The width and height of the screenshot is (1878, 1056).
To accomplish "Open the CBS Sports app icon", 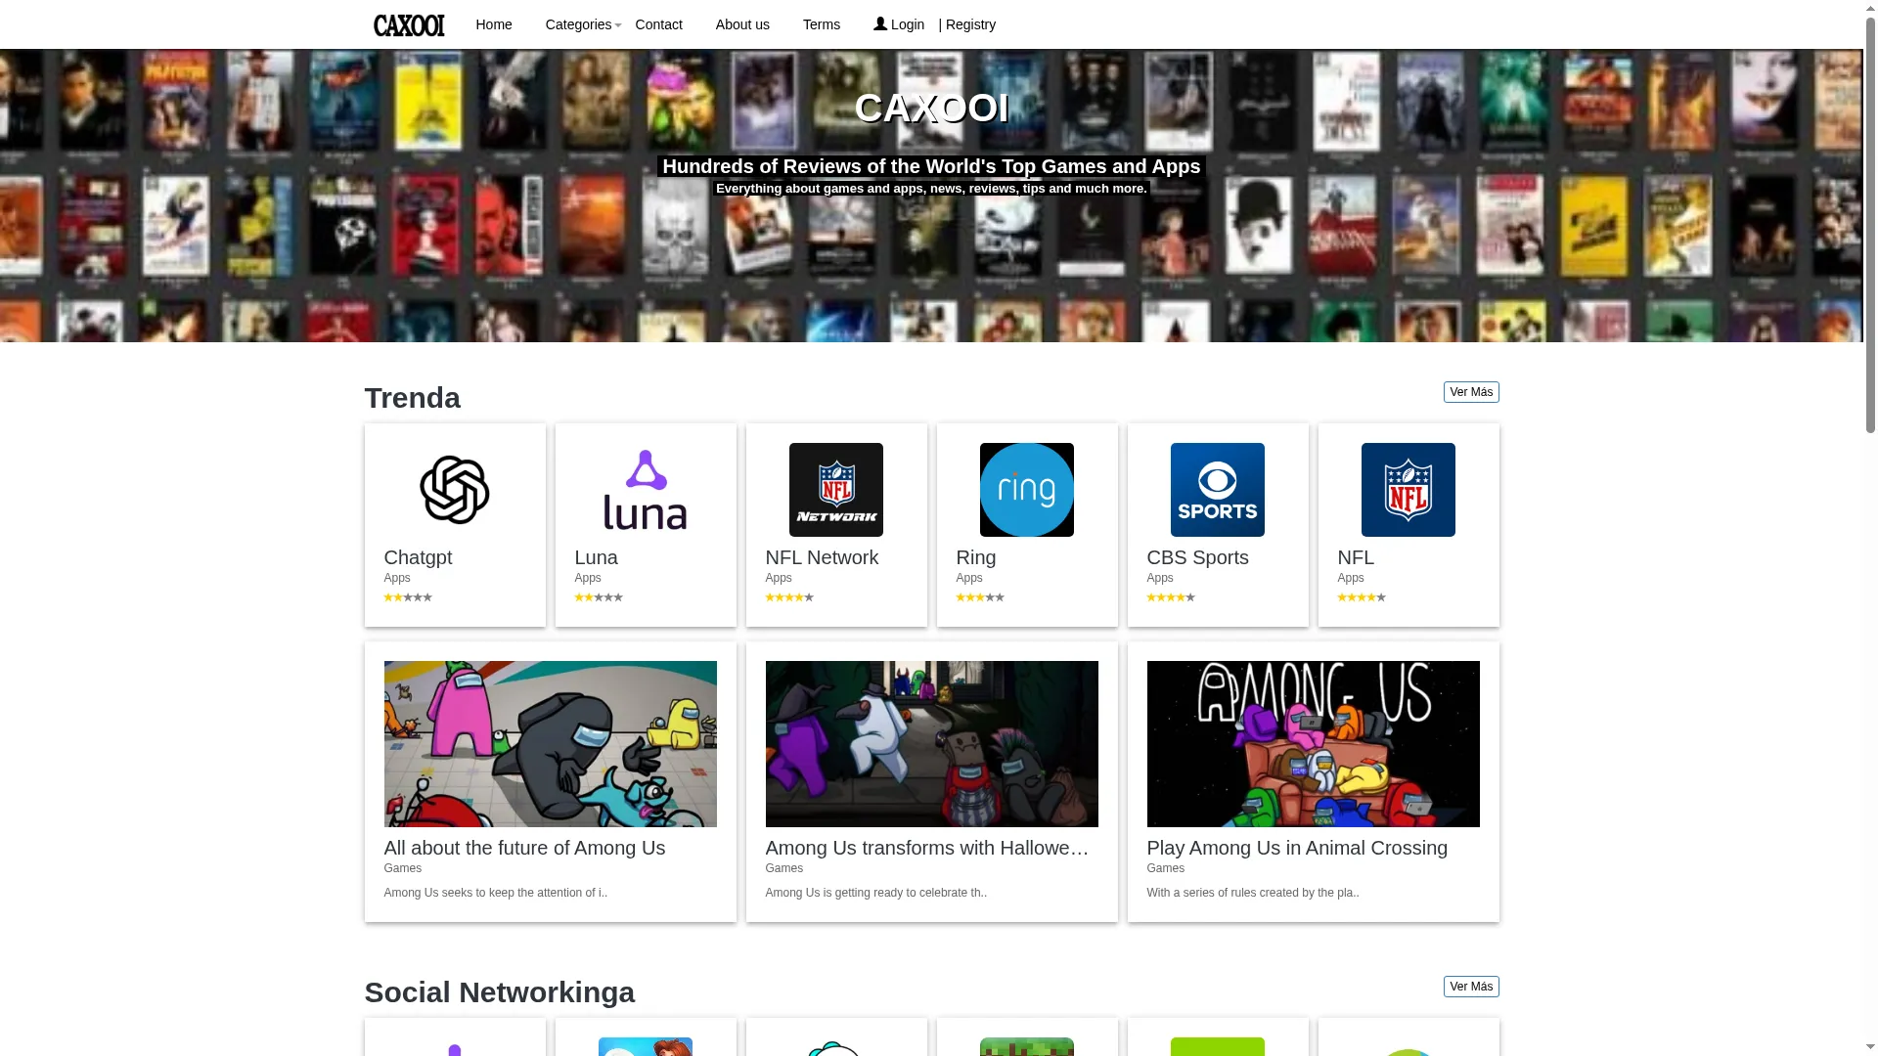I will (1218, 490).
